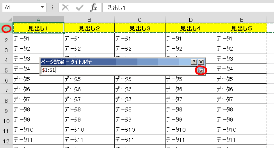The width and height of the screenshot is (274, 148).
Task: Click データ7 cell in column B
Action: [x=89, y=99]
